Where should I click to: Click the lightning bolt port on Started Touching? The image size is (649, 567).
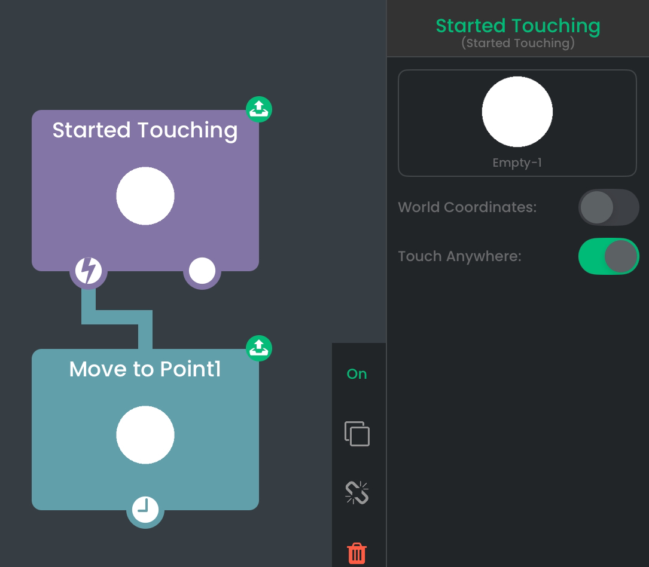(x=88, y=271)
